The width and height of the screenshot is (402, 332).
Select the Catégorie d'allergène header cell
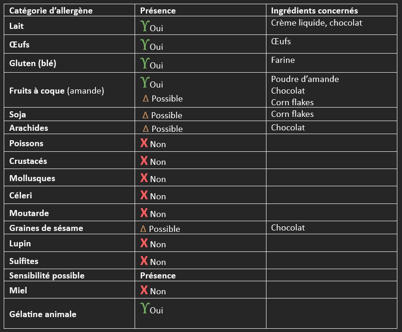pyautogui.click(x=69, y=10)
